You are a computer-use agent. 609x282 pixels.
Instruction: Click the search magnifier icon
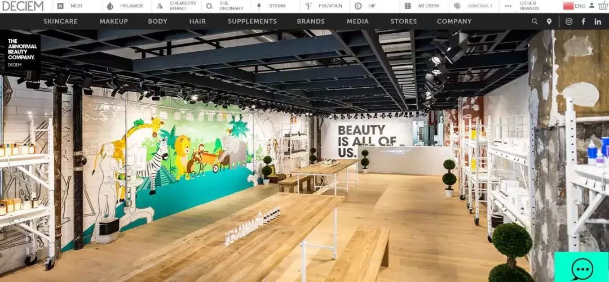(x=535, y=22)
